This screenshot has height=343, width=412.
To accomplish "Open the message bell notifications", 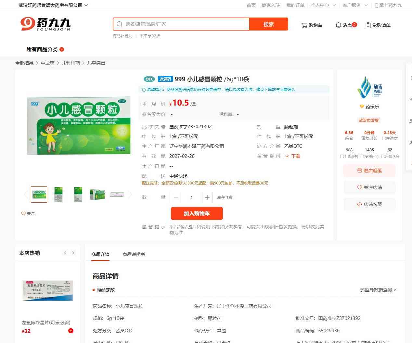I will pos(338,25).
